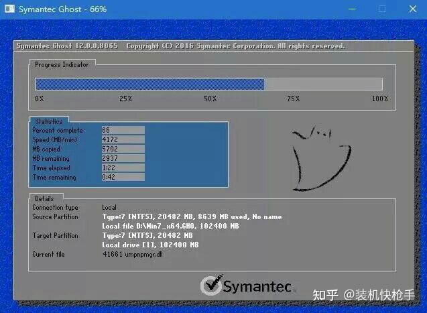Click the Details group heading
427x313 pixels.
pyautogui.click(x=44, y=198)
